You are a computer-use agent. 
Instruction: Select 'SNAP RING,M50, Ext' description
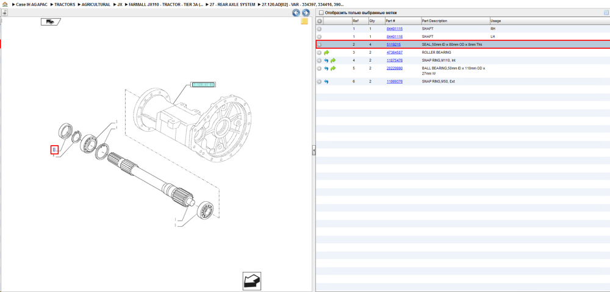pos(439,82)
